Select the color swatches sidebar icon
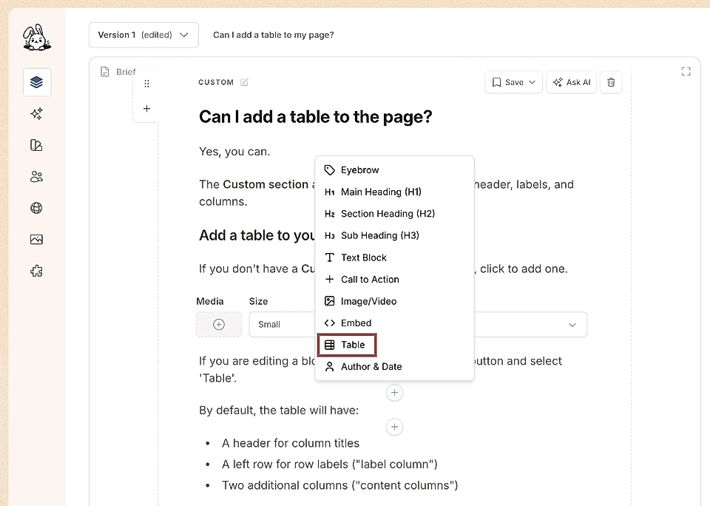 [35, 145]
